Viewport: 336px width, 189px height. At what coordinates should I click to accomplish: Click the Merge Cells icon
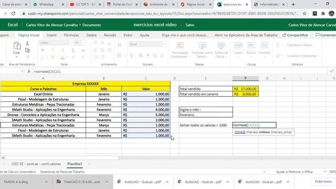(x=119, y=56)
